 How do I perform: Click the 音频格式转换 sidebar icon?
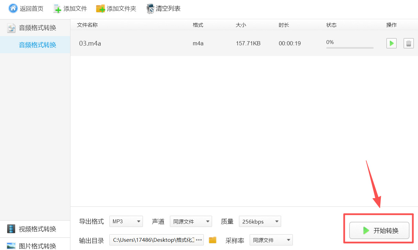click(x=11, y=28)
